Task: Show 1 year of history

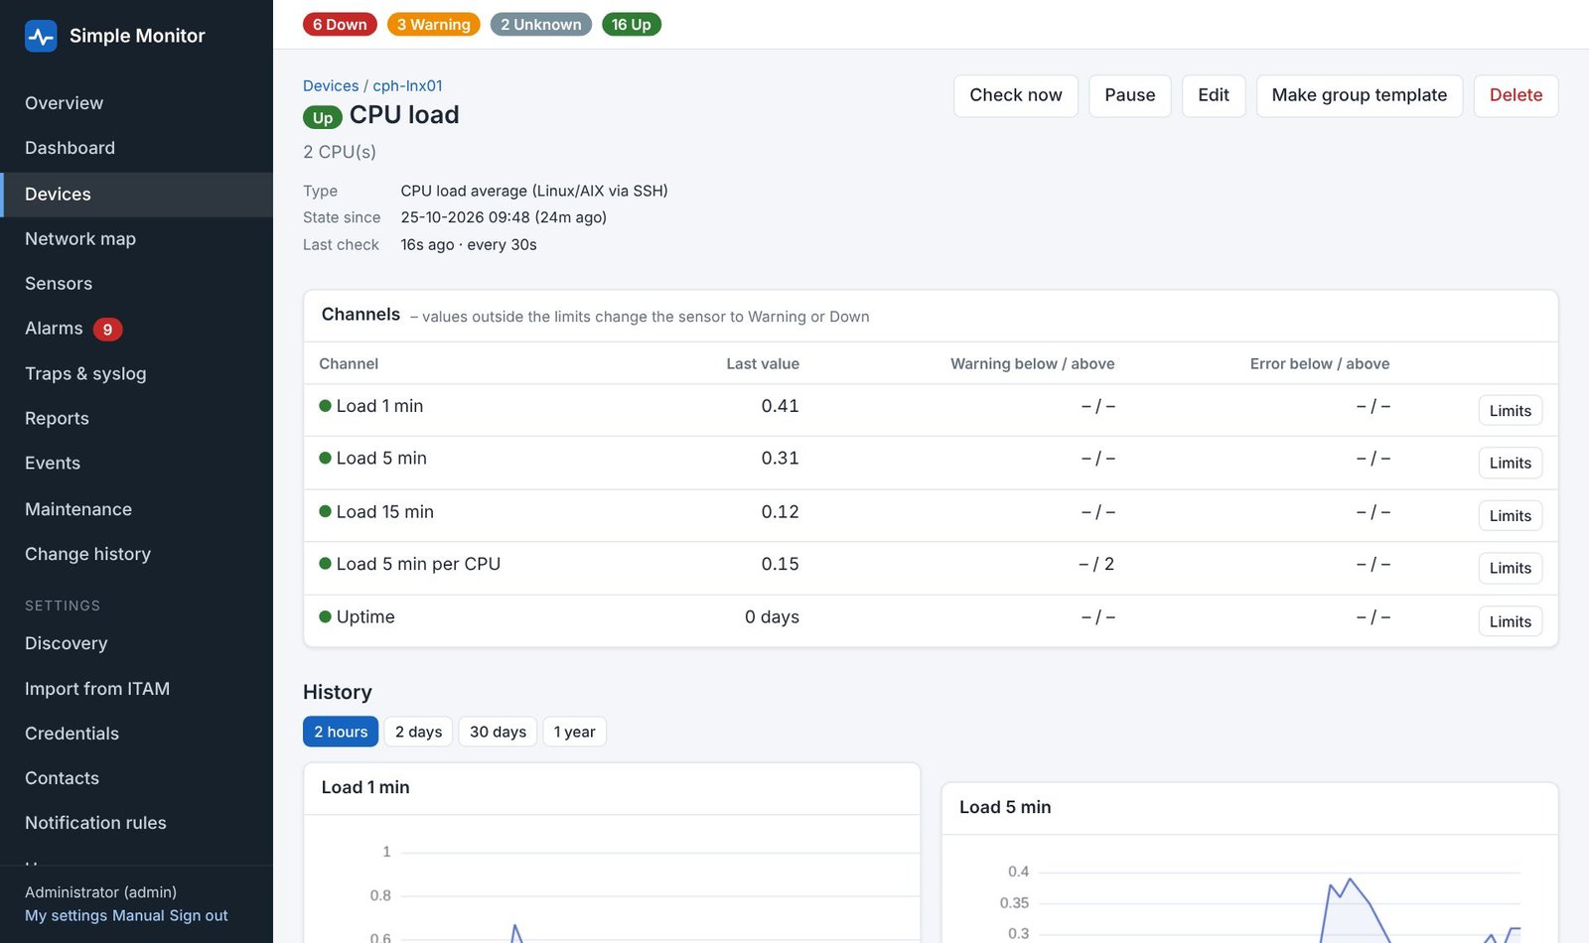Action: pos(575,732)
